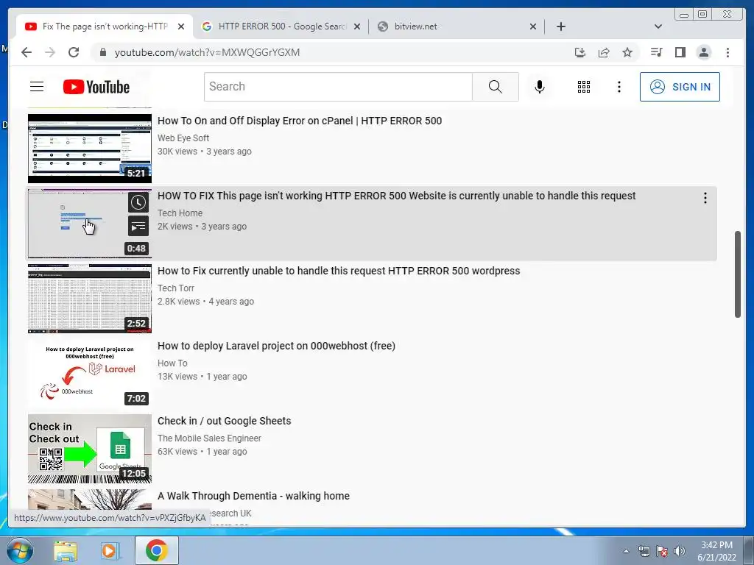Show hidden system tray icons
Image resolution: width=754 pixels, height=565 pixels.
626,551
